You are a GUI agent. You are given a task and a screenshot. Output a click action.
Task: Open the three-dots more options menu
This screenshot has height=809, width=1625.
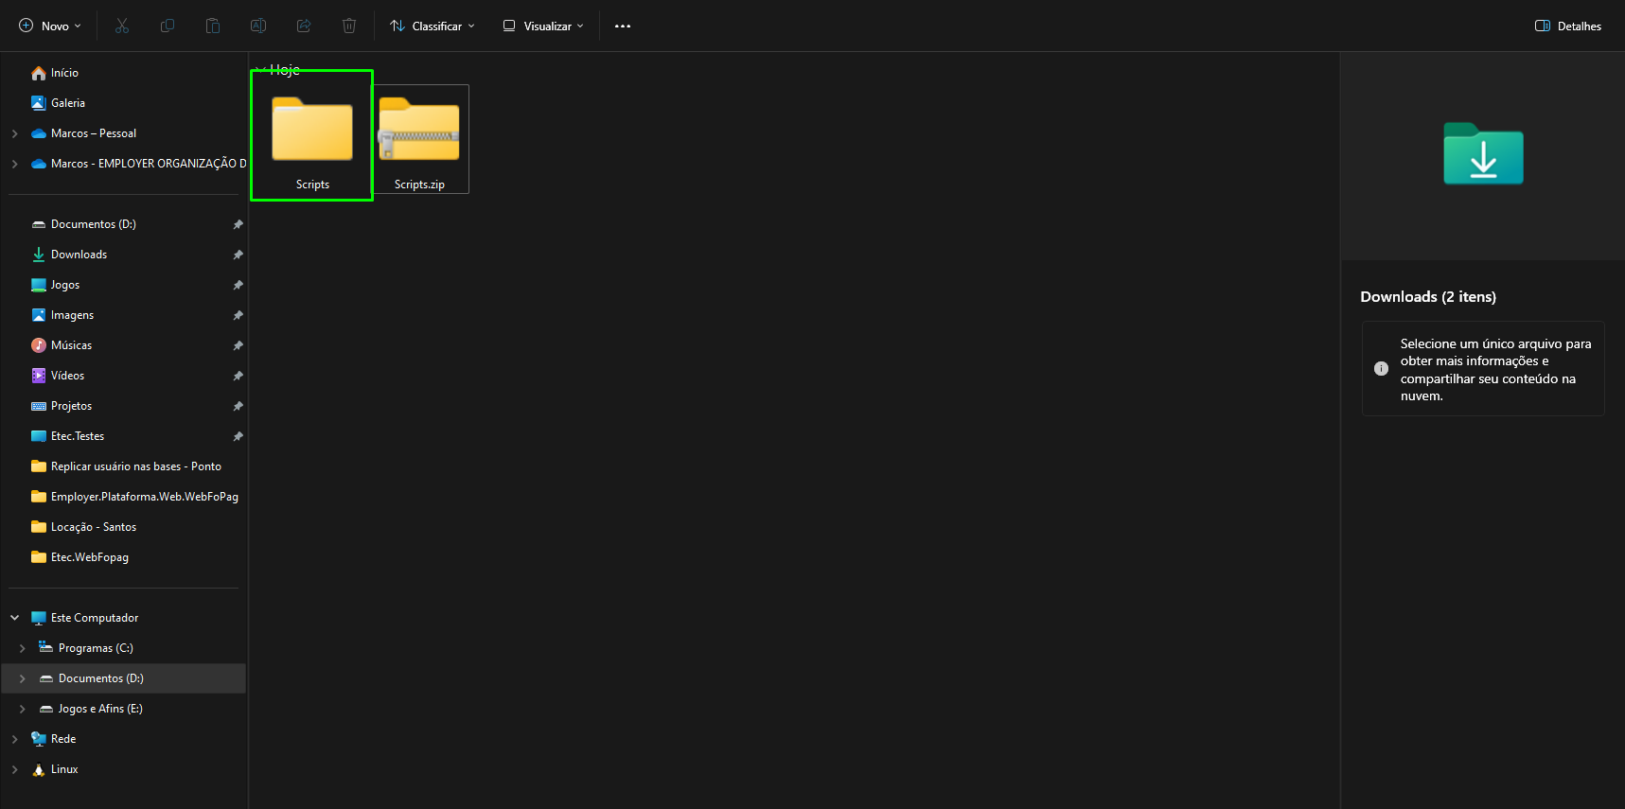pos(623,26)
